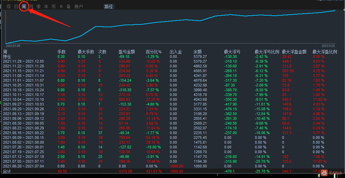The height and width of the screenshot is (178, 345).
Task: Switch to the 周 weekly tab
Action: 24,6
